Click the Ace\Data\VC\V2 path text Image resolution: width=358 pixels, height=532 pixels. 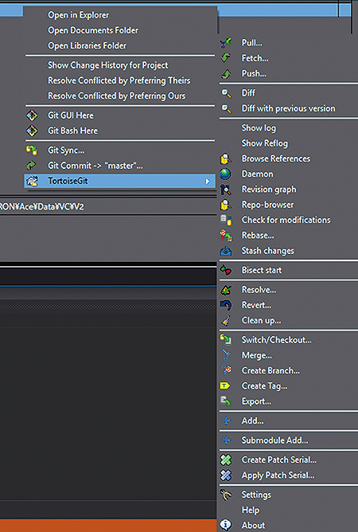click(x=41, y=206)
